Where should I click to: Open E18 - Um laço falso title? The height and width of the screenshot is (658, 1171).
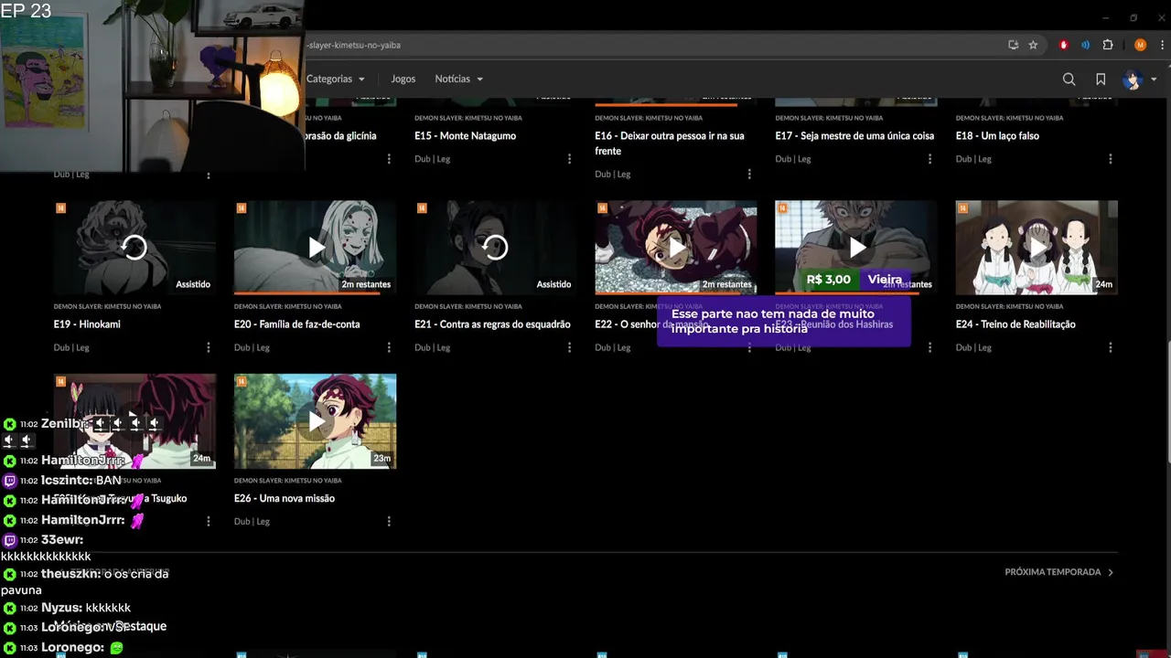click(x=997, y=136)
